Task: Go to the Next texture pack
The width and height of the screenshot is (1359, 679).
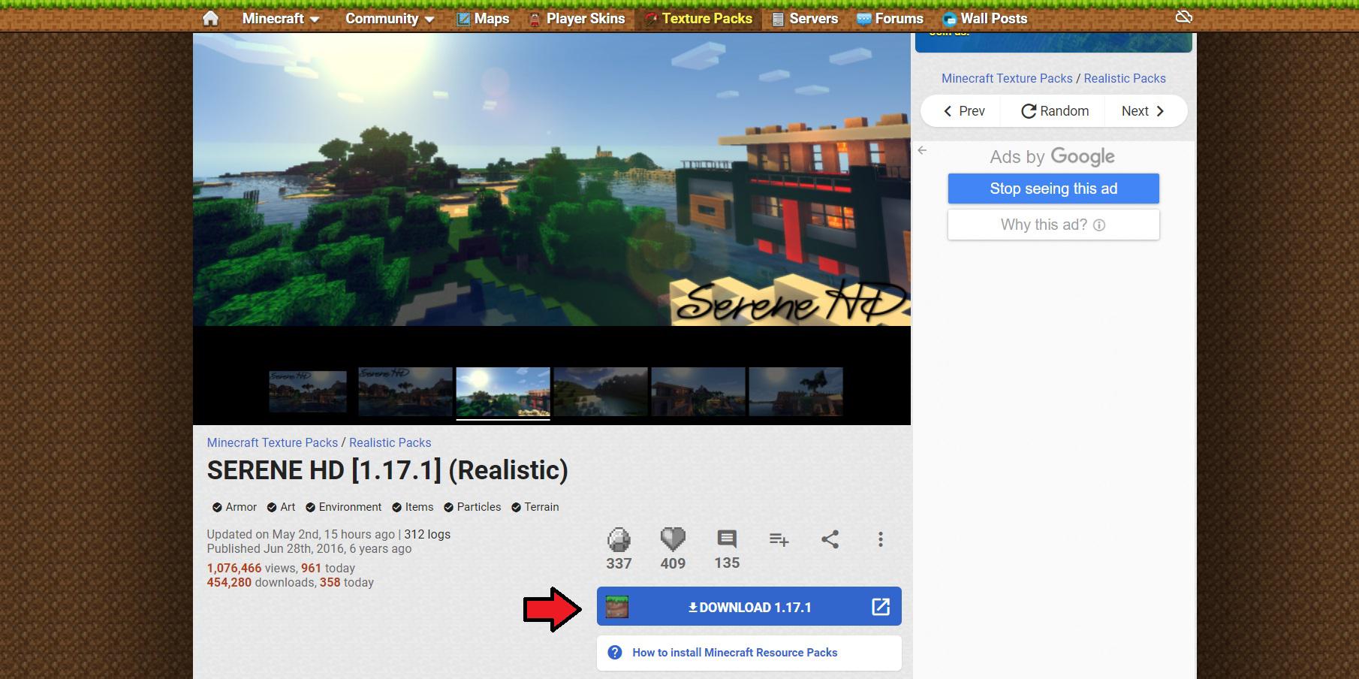Action: pyautogui.click(x=1143, y=111)
